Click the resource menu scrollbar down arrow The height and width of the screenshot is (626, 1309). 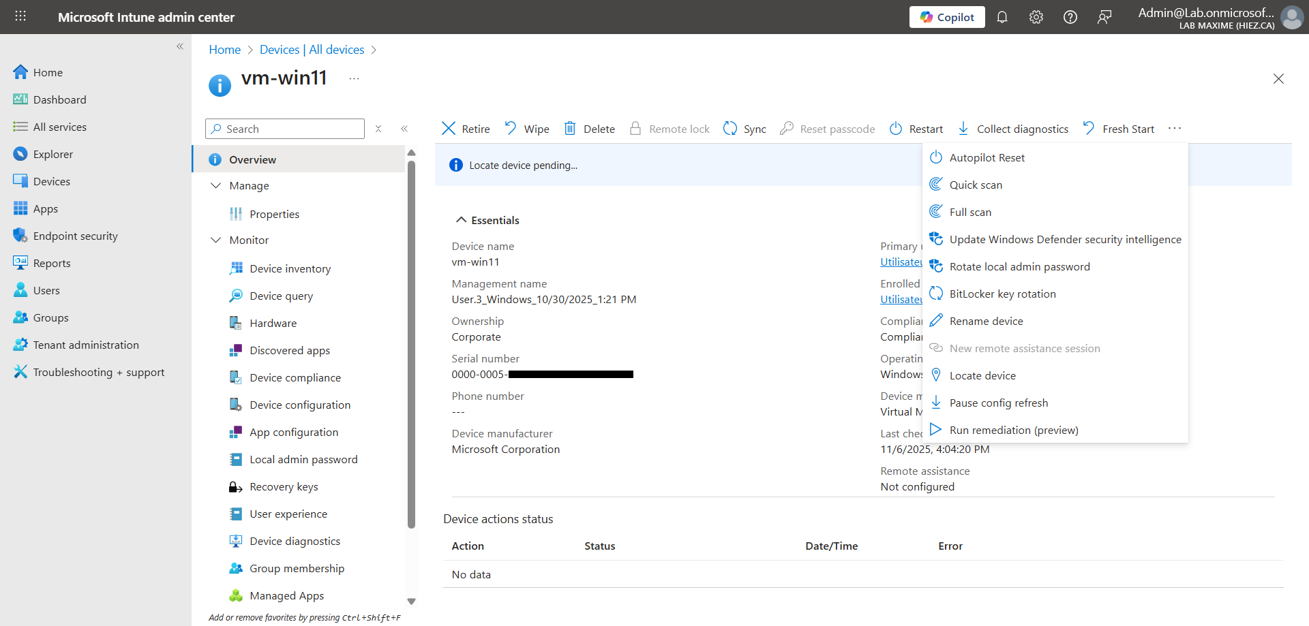tap(411, 601)
